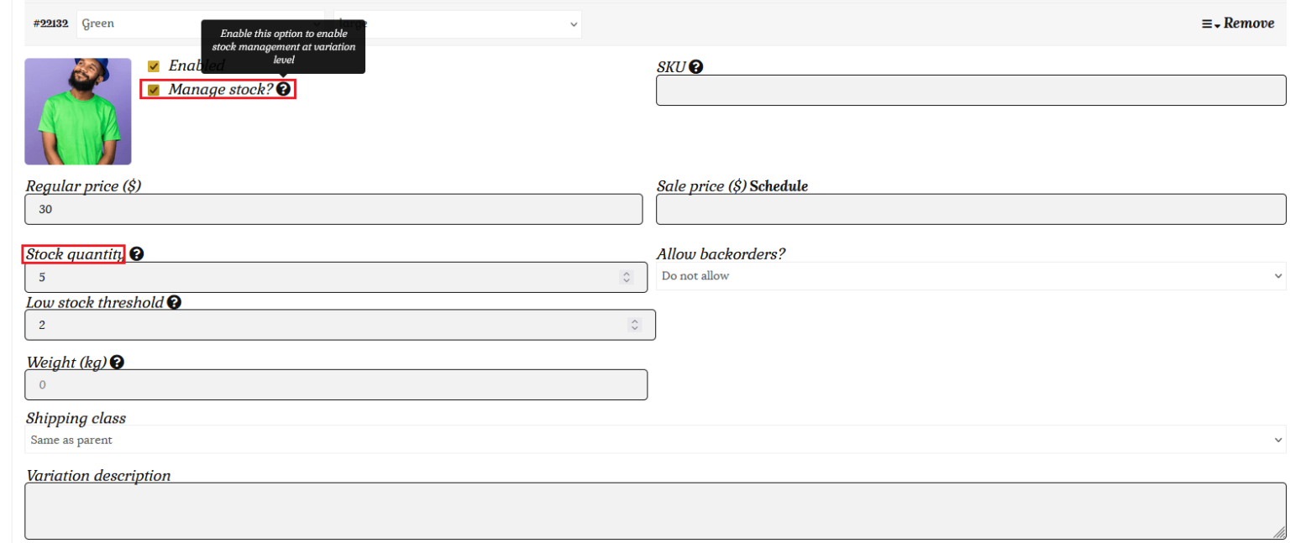Viewport: 1290px width, 543px height.
Task: Click the Variation description text area
Action: click(655, 510)
